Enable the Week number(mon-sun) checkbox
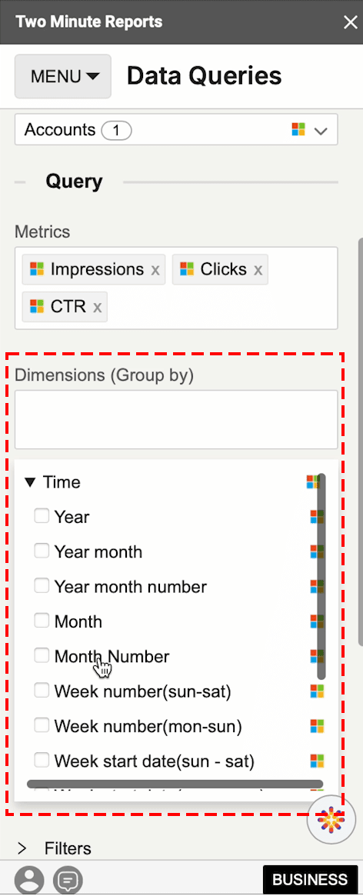The width and height of the screenshot is (363, 896). click(x=42, y=726)
